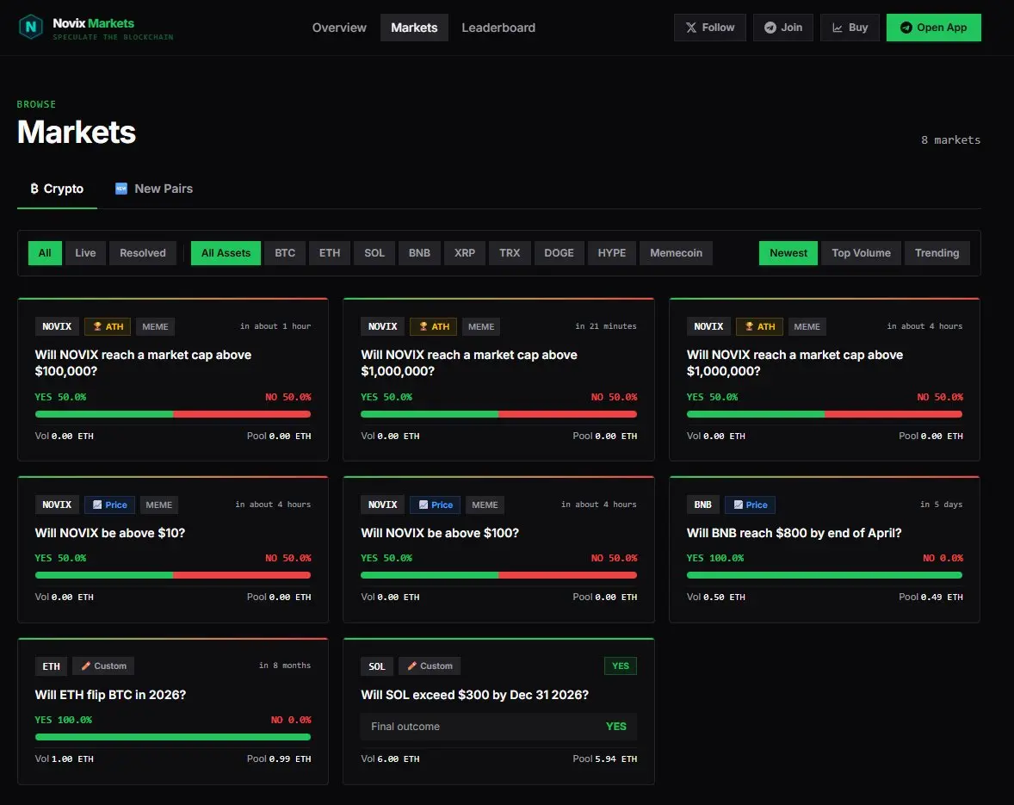Click Custom pencil badge on SOL $300 card

pyautogui.click(x=430, y=666)
